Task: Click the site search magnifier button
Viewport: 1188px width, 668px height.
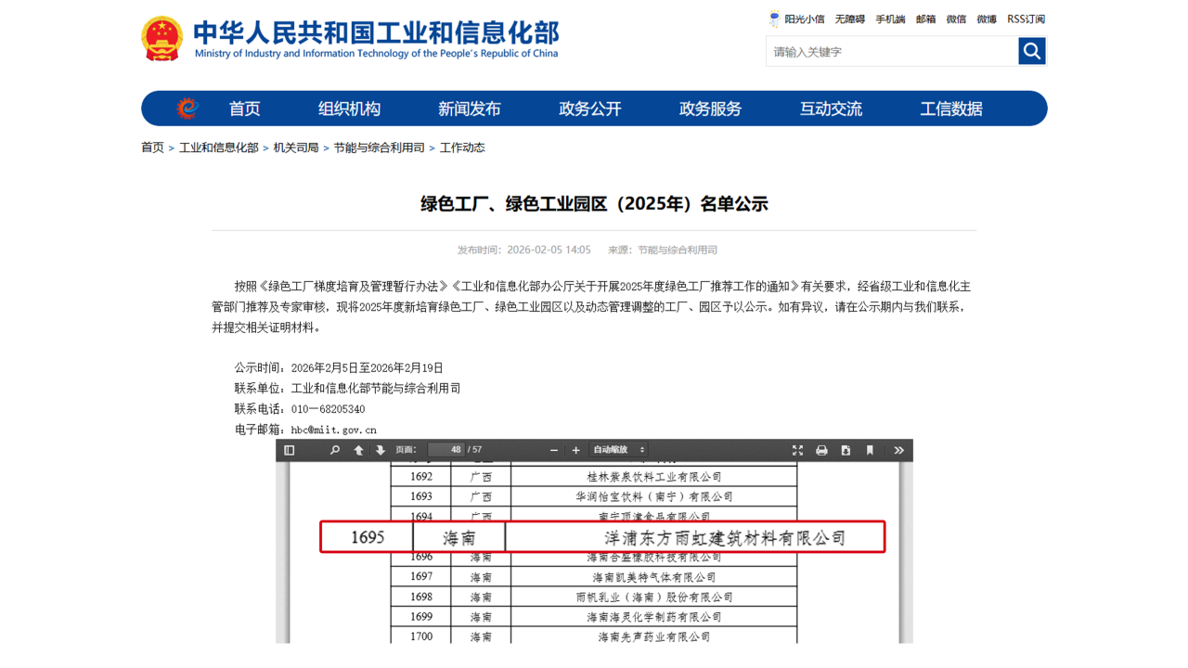Action: pyautogui.click(x=1031, y=51)
